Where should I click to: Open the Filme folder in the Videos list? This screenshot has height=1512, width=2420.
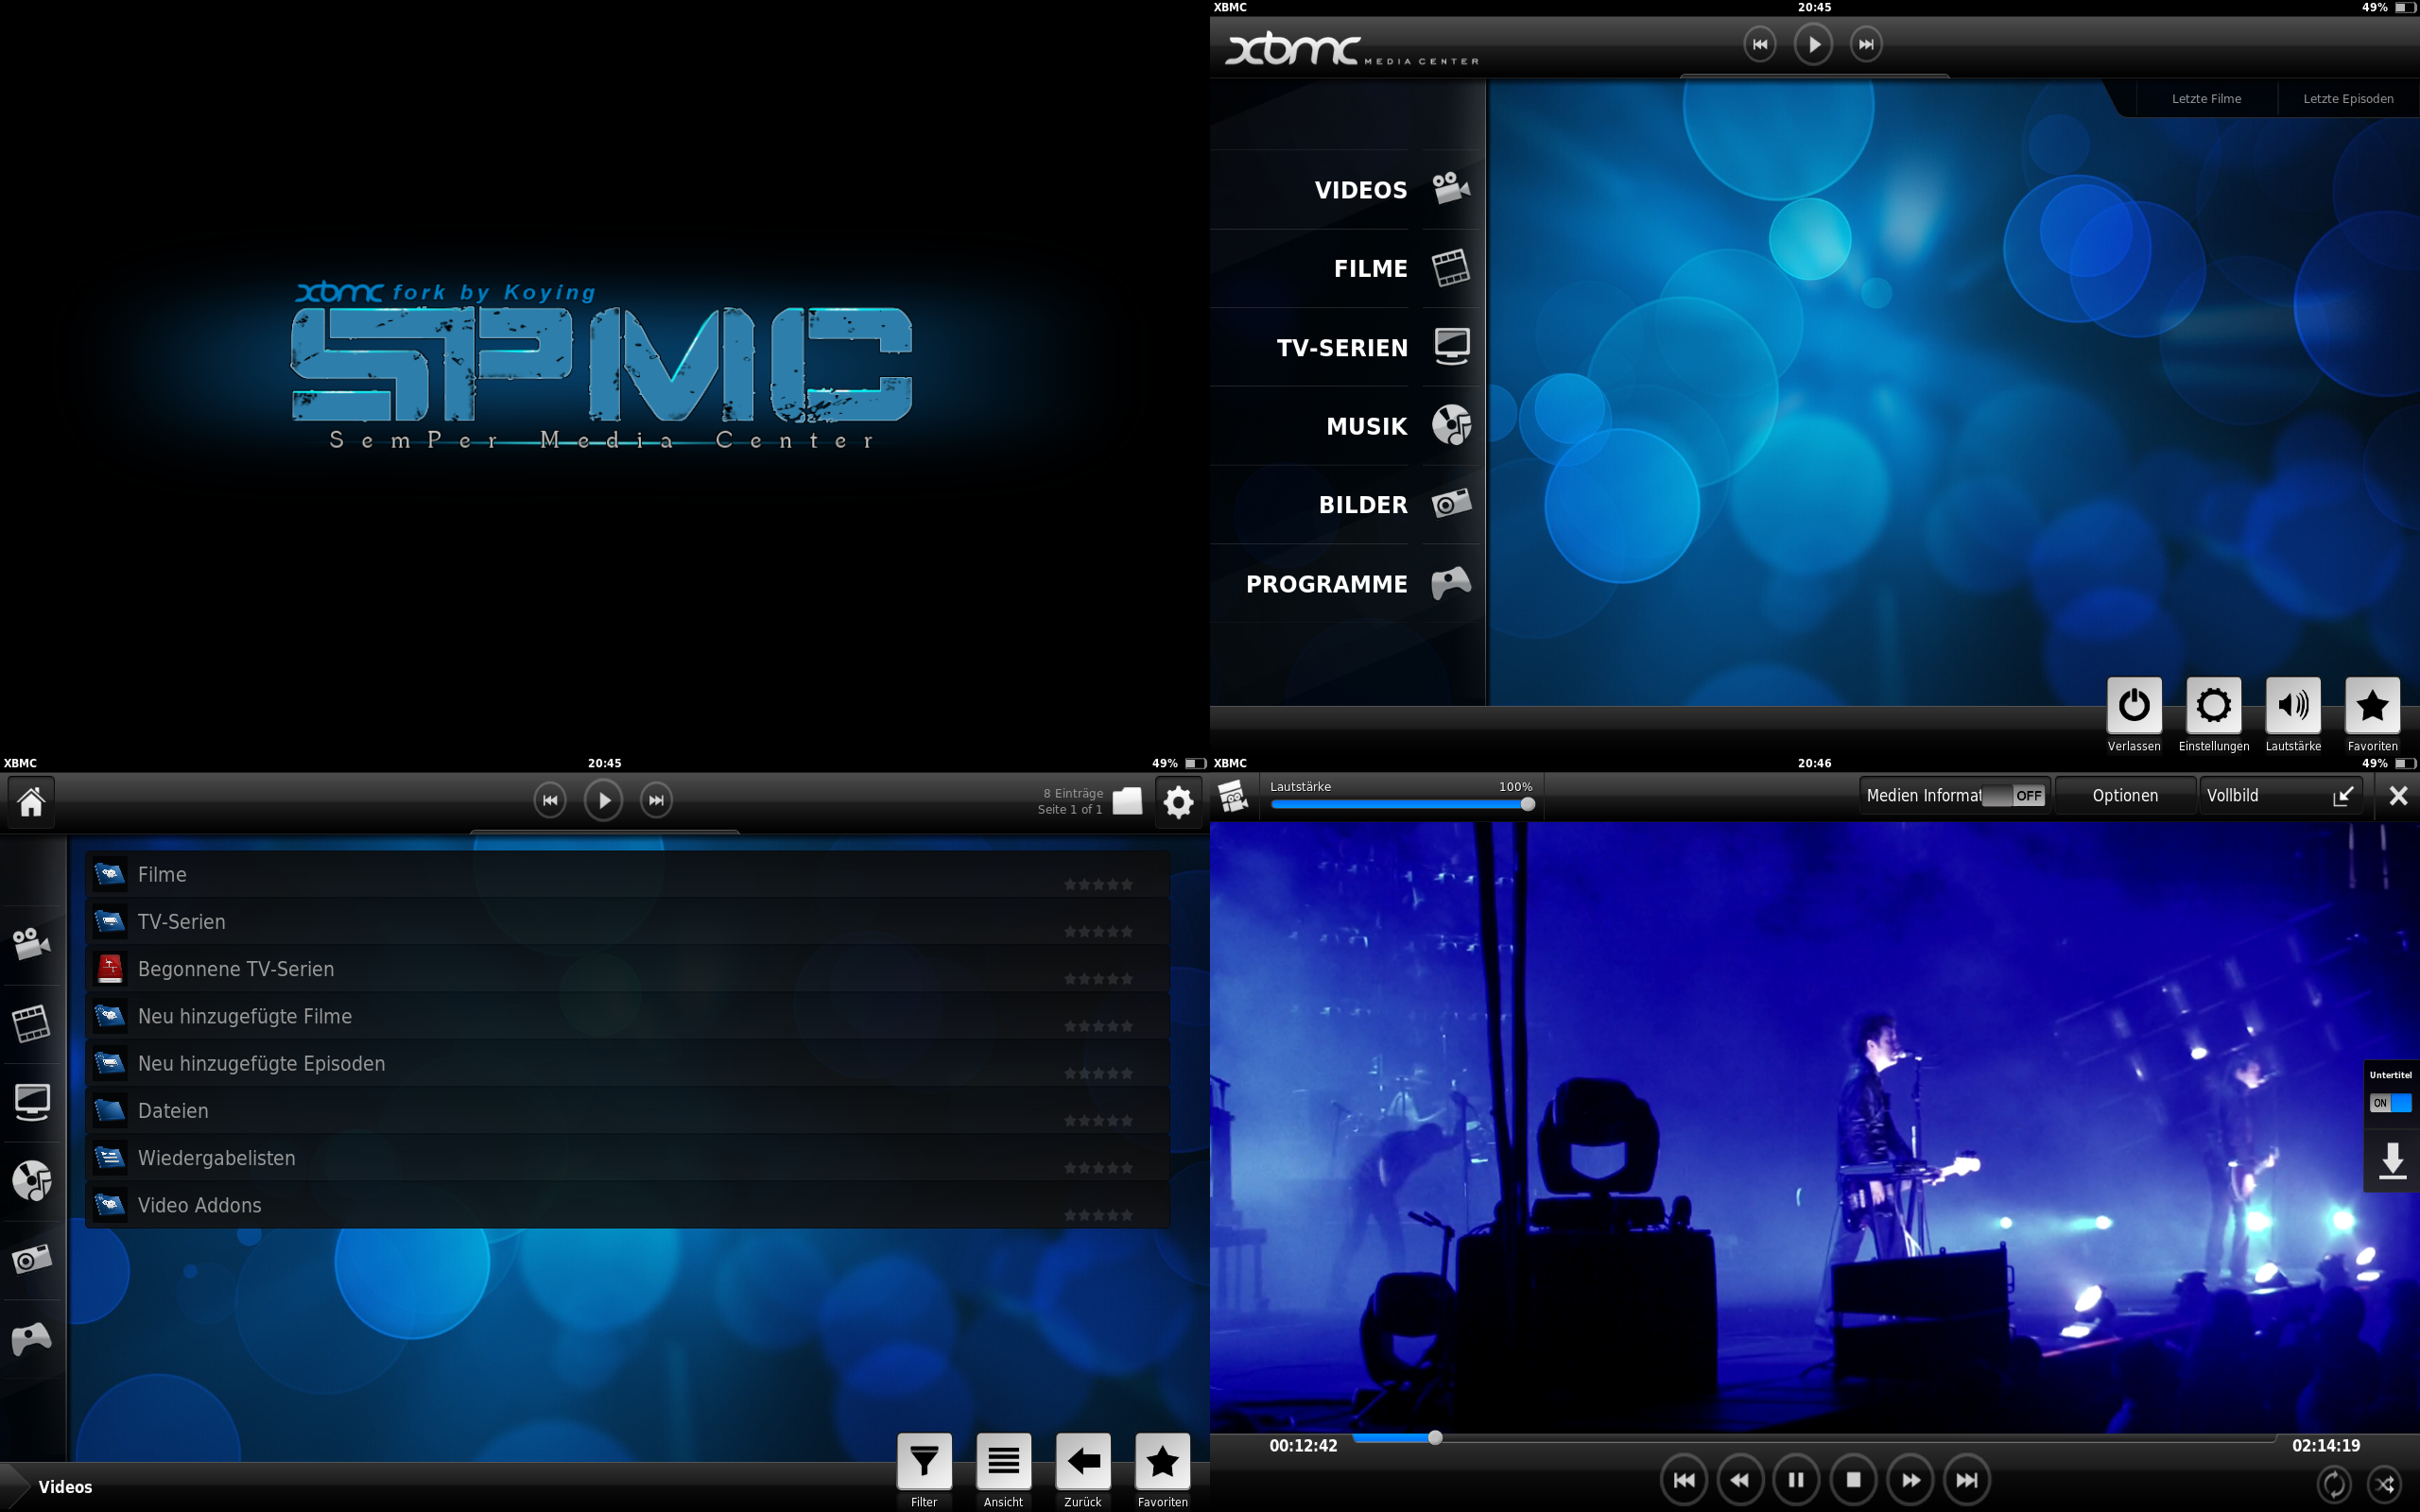pos(628,875)
